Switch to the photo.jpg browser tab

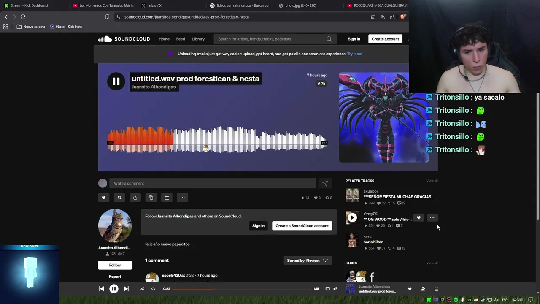(300, 5)
